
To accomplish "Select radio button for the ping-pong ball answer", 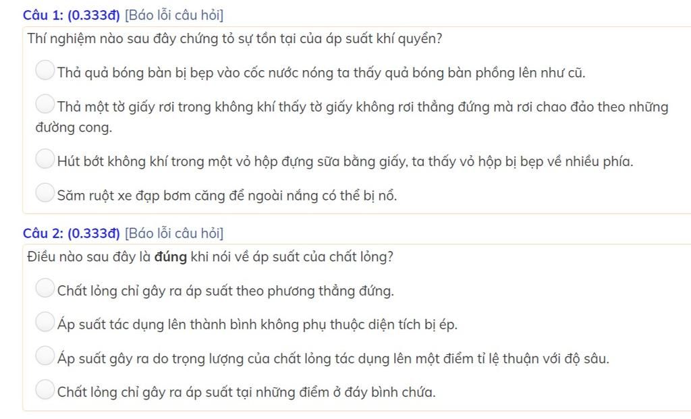I will 45,71.
